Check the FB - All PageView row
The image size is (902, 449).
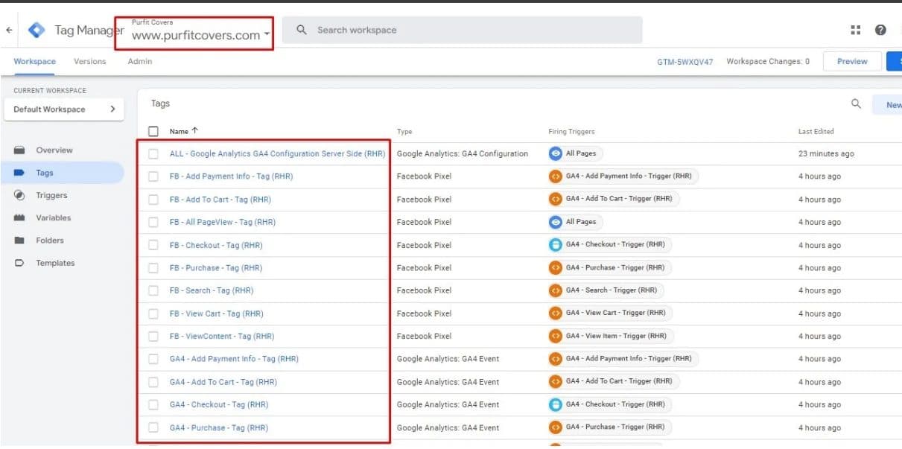pos(153,222)
